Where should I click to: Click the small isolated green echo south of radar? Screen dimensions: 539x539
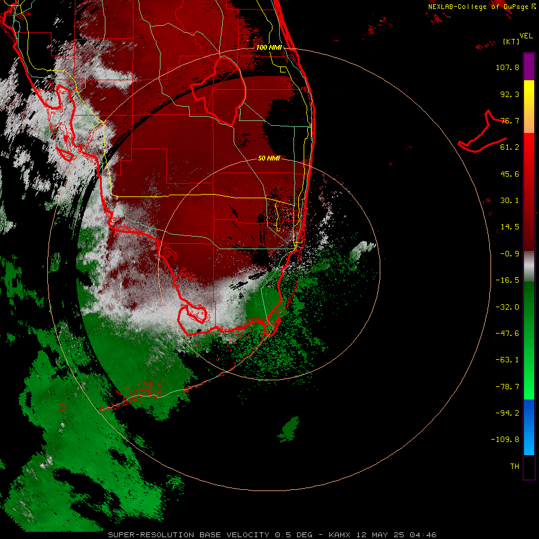pos(289,429)
